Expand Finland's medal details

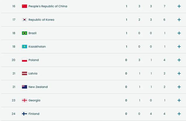pos(179,114)
